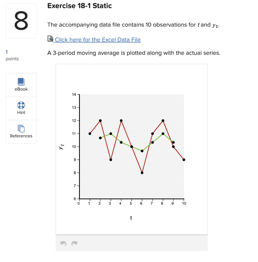Click the redo arrow below the chart
The width and height of the screenshot is (258, 262).
tap(74, 243)
